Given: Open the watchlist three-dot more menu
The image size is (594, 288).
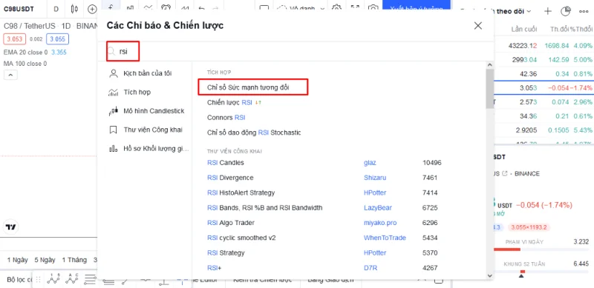Looking at the screenshot, I should (584, 11).
